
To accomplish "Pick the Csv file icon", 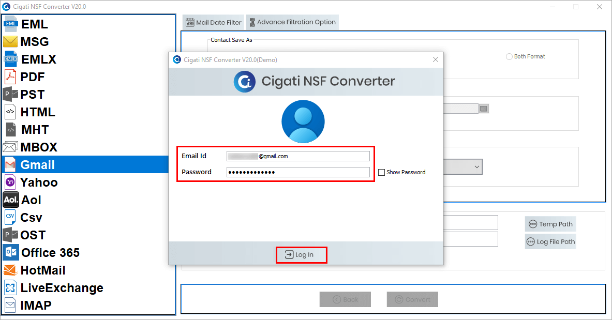I will [x=10, y=217].
